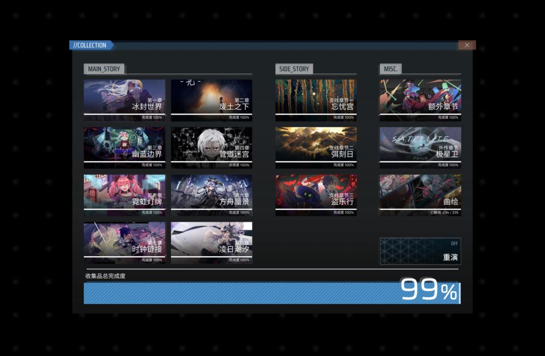Open chapter six 方舟蜃景 card
545x356 pixels.
[211, 195]
